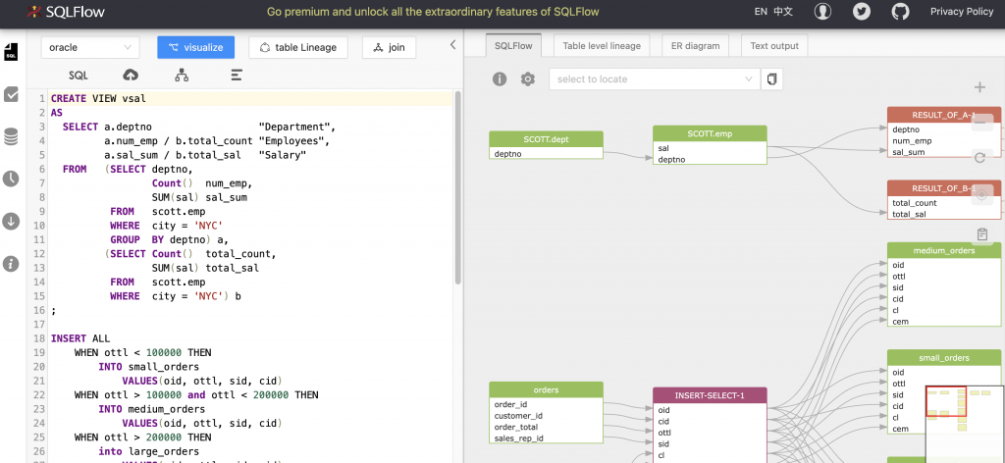Open the database icon in the left sidebar
Viewport: 1005px width, 463px height.
coord(12,137)
